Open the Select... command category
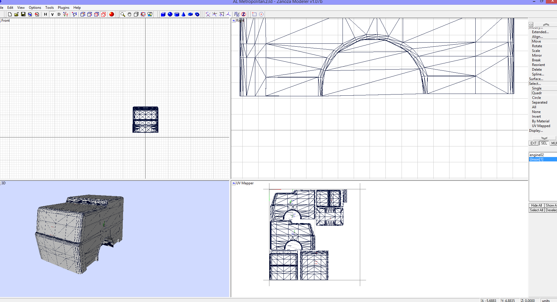This screenshot has width=557, height=302. coord(535,83)
